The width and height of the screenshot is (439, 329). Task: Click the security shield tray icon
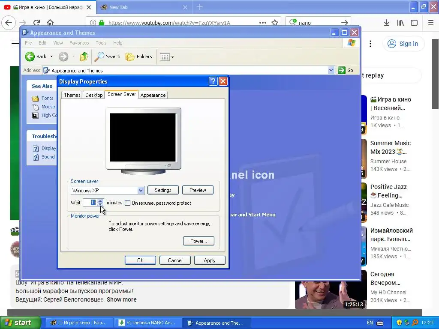[x=399, y=323]
